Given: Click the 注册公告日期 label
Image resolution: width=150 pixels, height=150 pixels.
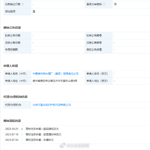Looking at the screenshot, I should pos(13,43).
